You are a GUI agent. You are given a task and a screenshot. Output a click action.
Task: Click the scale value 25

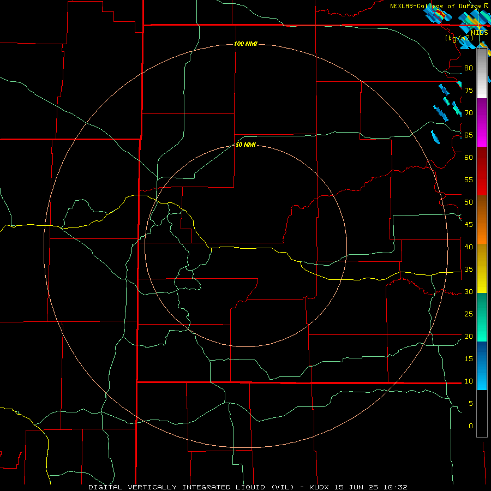[469, 314]
